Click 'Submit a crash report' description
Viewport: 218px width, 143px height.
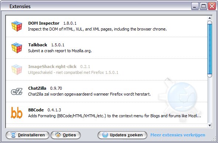click(60, 51)
